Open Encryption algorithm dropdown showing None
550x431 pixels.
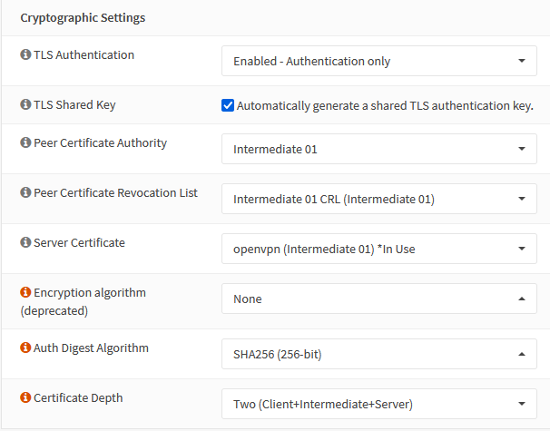point(379,299)
